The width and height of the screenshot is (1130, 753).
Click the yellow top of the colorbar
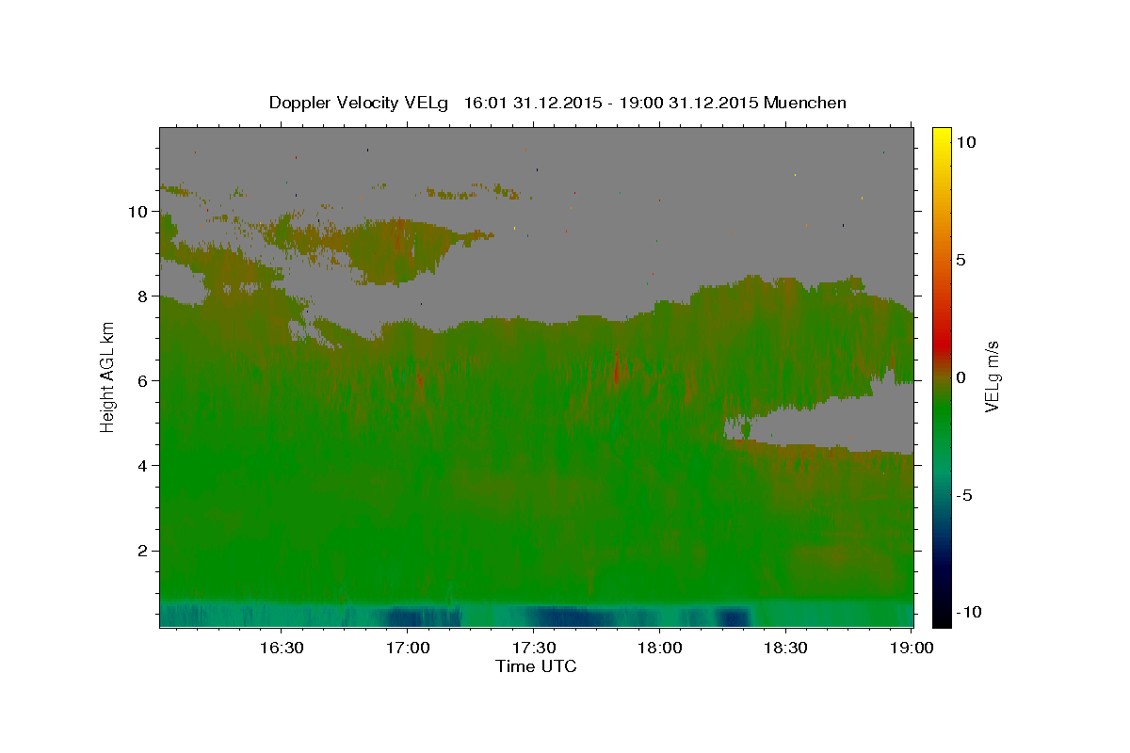point(942,136)
